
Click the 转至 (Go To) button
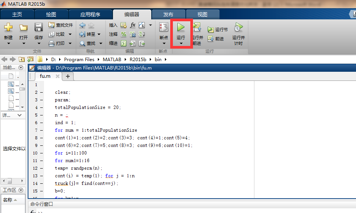pyautogui.click(x=87, y=34)
